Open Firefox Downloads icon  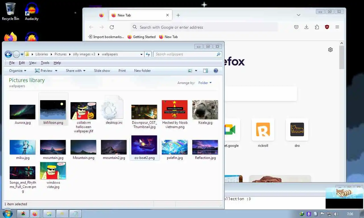[x=306, y=27]
